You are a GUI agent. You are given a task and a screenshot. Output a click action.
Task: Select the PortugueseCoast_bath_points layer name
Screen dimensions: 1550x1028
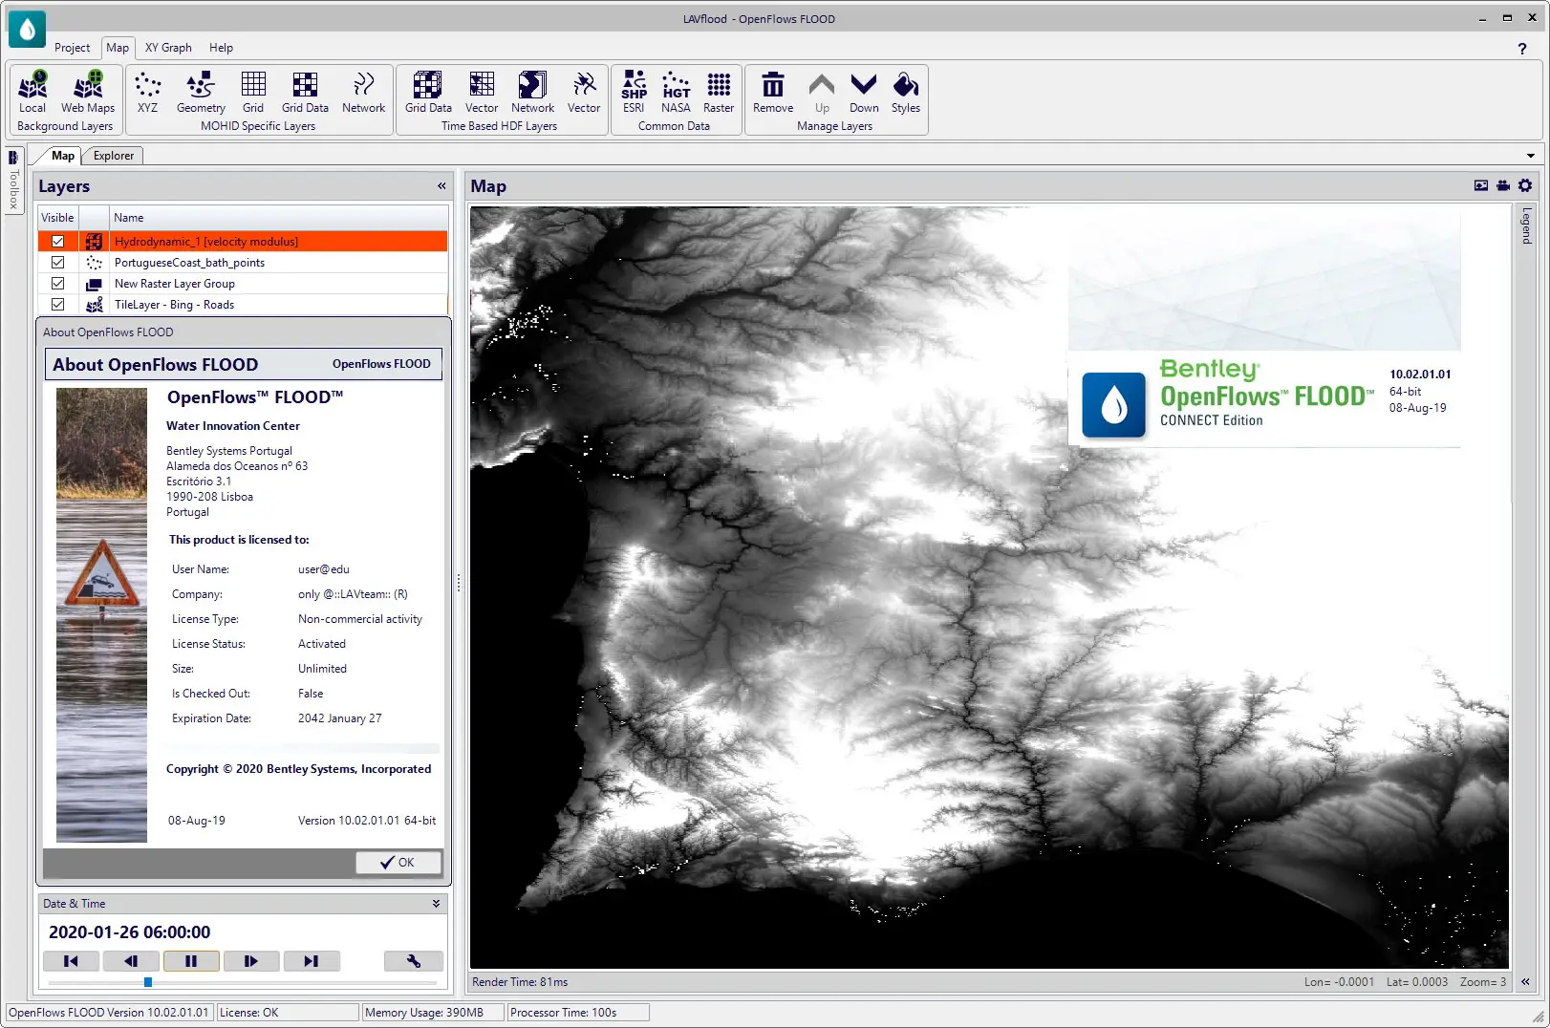[189, 263]
